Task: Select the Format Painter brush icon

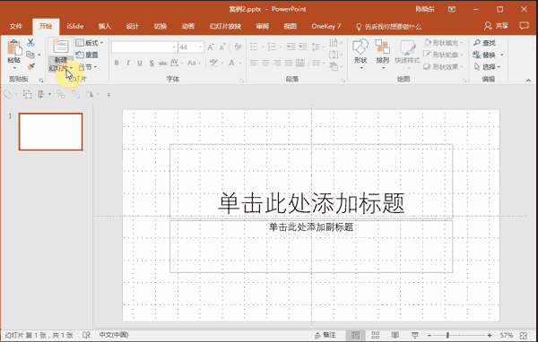Action: (x=30, y=66)
